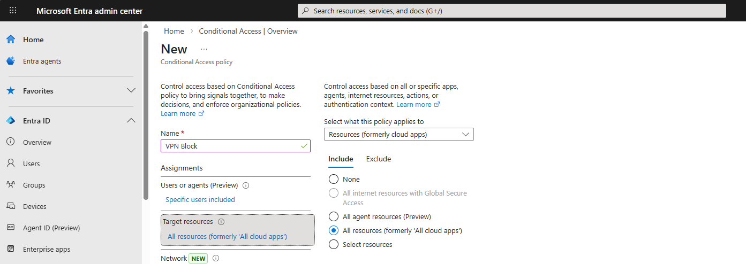Switch to the Include tab
Screen dimensions: 746x264
(x=341, y=159)
